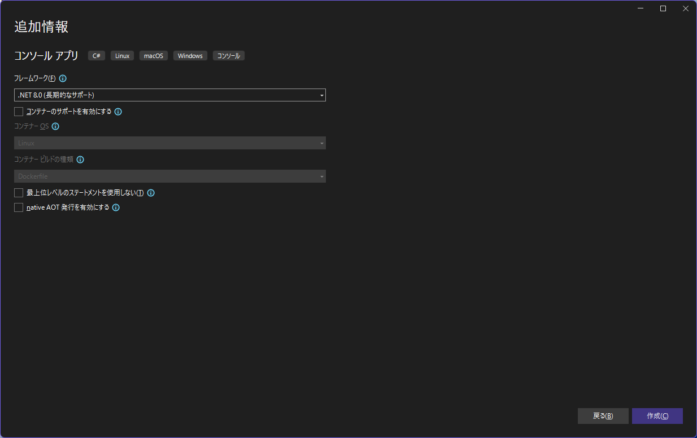
Task: Click the info icon next to フレームワーク label
Action: pyautogui.click(x=63, y=78)
